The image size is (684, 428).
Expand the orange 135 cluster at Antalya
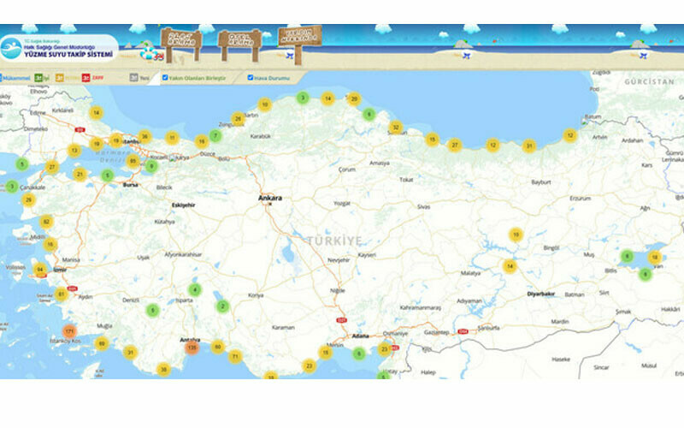[192, 348]
